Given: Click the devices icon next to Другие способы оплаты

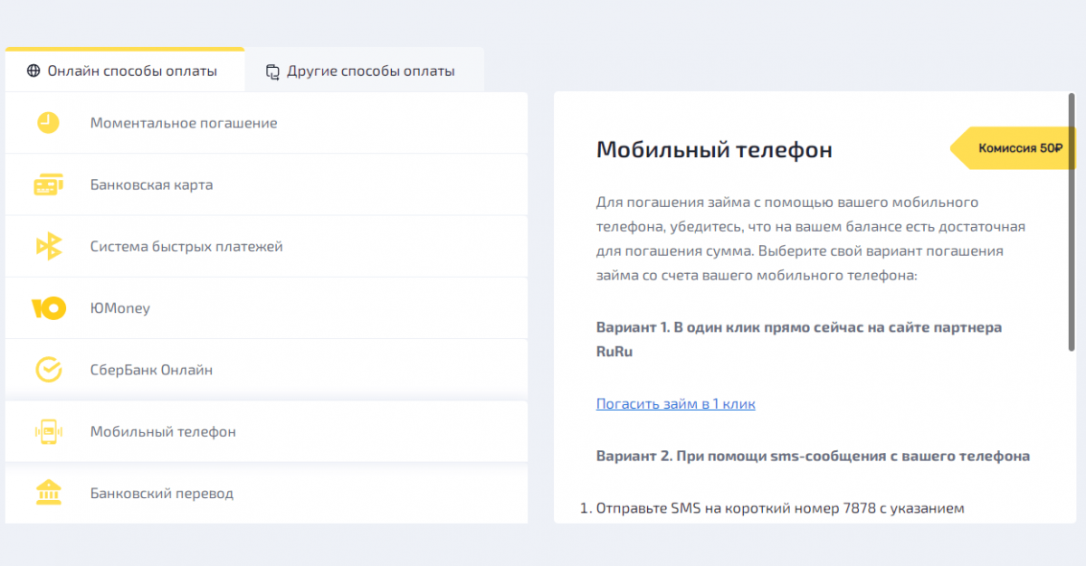Looking at the screenshot, I should coord(272,71).
